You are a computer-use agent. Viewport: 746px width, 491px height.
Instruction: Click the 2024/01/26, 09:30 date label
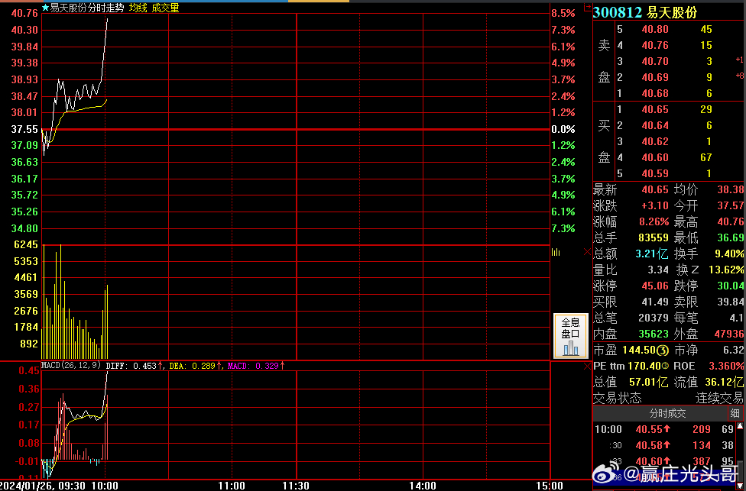click(x=42, y=486)
